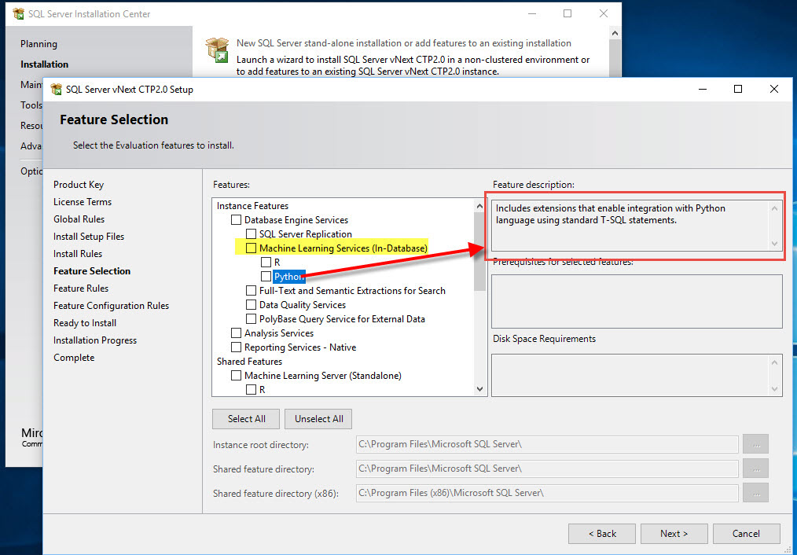Click the Unselect All button

(x=318, y=419)
